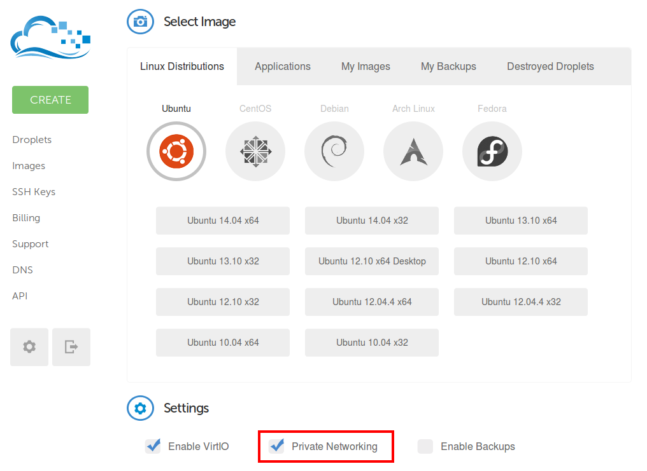The width and height of the screenshot is (647, 471).
Task: Click the Enable Backups label
Action: (x=478, y=447)
